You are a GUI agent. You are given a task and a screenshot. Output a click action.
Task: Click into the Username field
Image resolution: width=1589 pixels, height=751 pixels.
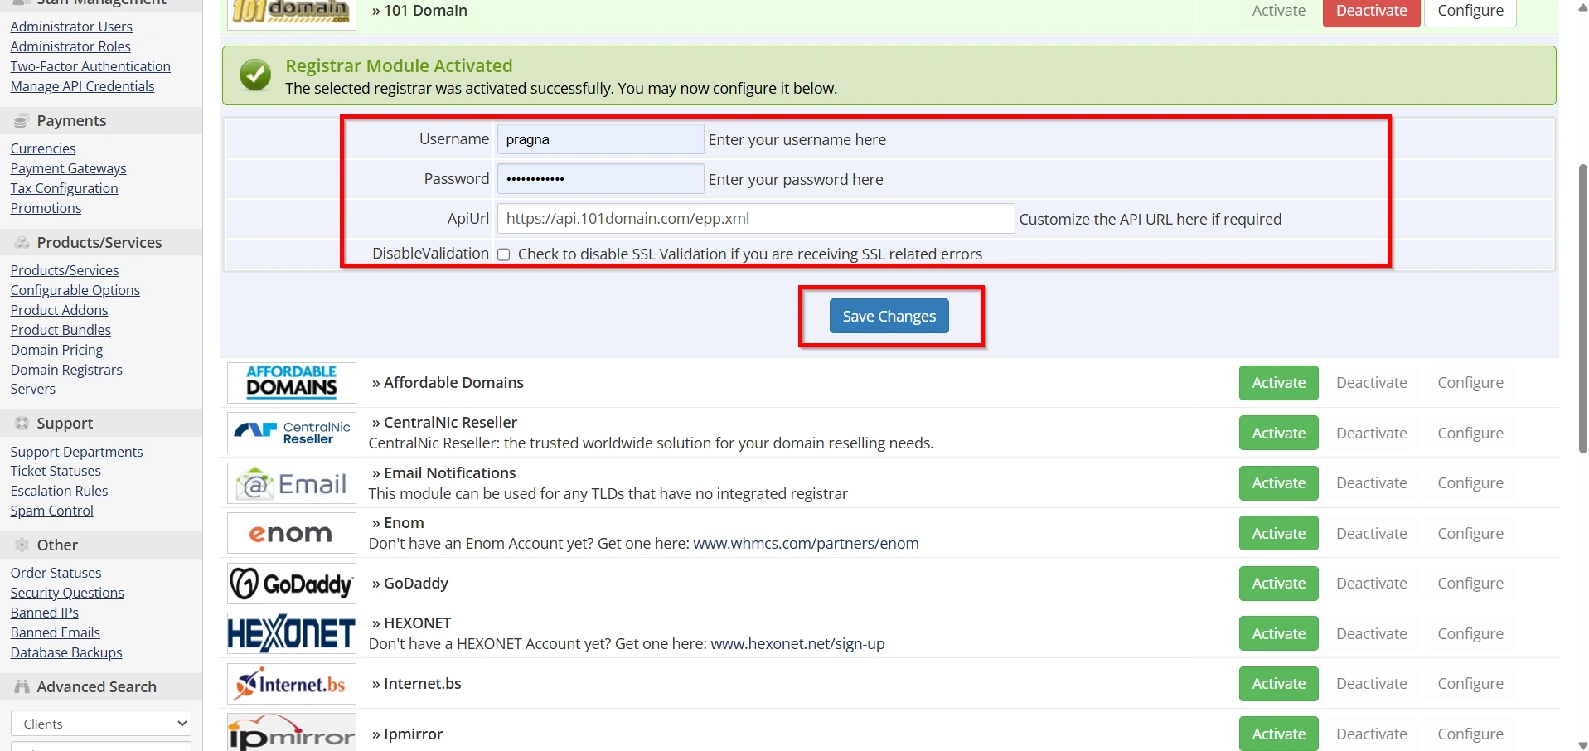pos(600,139)
